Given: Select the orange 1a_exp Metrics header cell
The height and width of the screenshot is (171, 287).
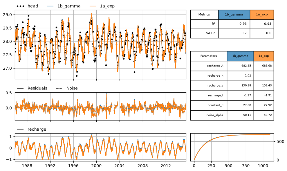Looking at the screenshot, I should 262,15.
